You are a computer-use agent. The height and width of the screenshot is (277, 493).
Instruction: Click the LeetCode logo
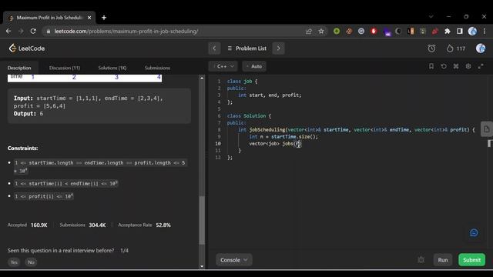(27, 48)
